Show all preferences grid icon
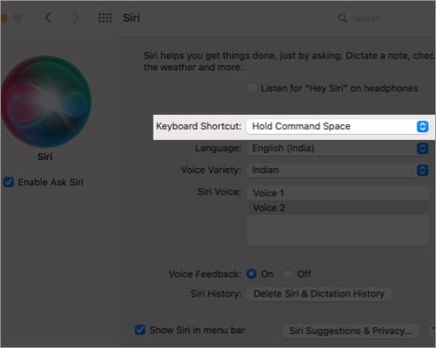The width and height of the screenshot is (436, 348). 105,18
